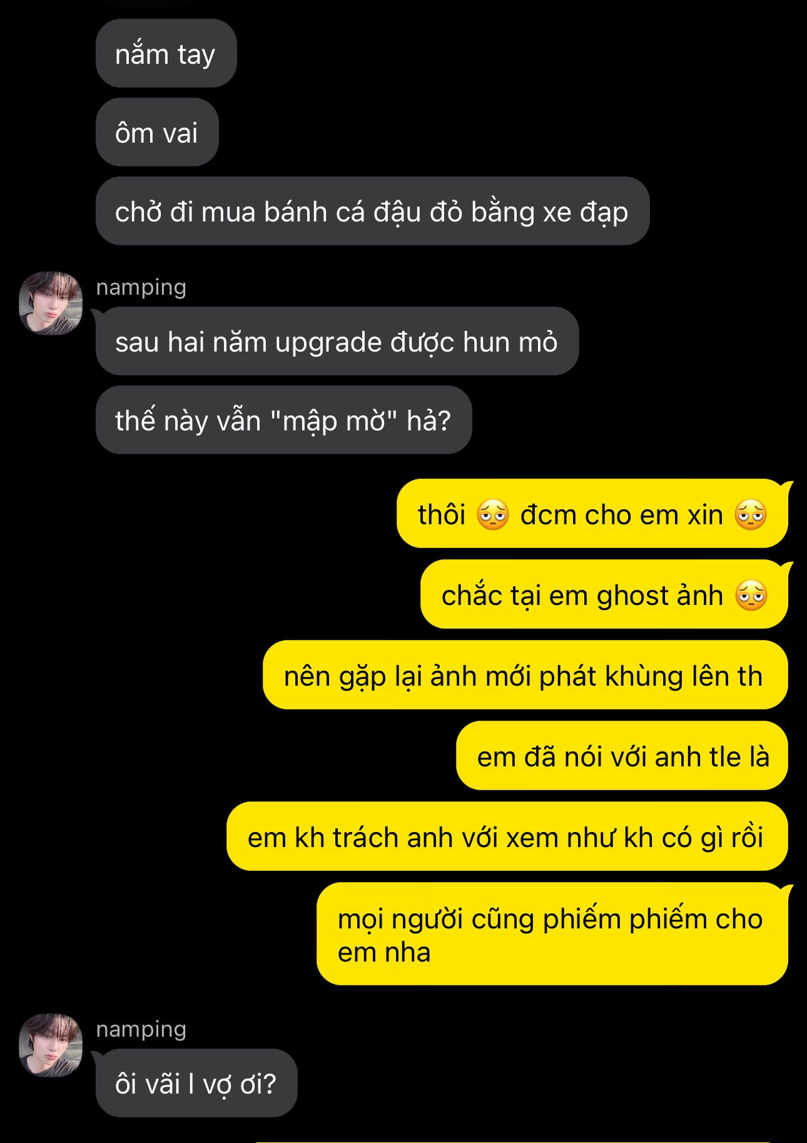Tap the 'thôi đcm cho em xin' message

[592, 514]
